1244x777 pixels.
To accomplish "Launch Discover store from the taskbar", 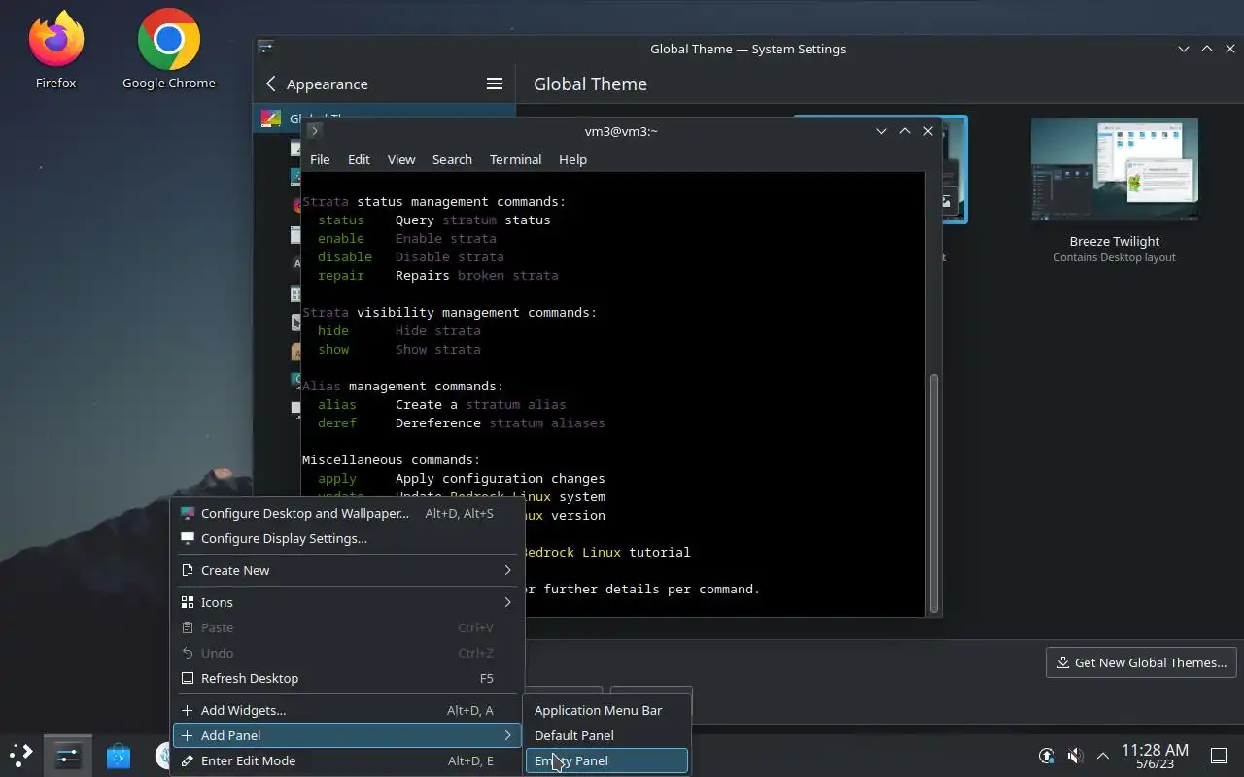I will (x=119, y=755).
